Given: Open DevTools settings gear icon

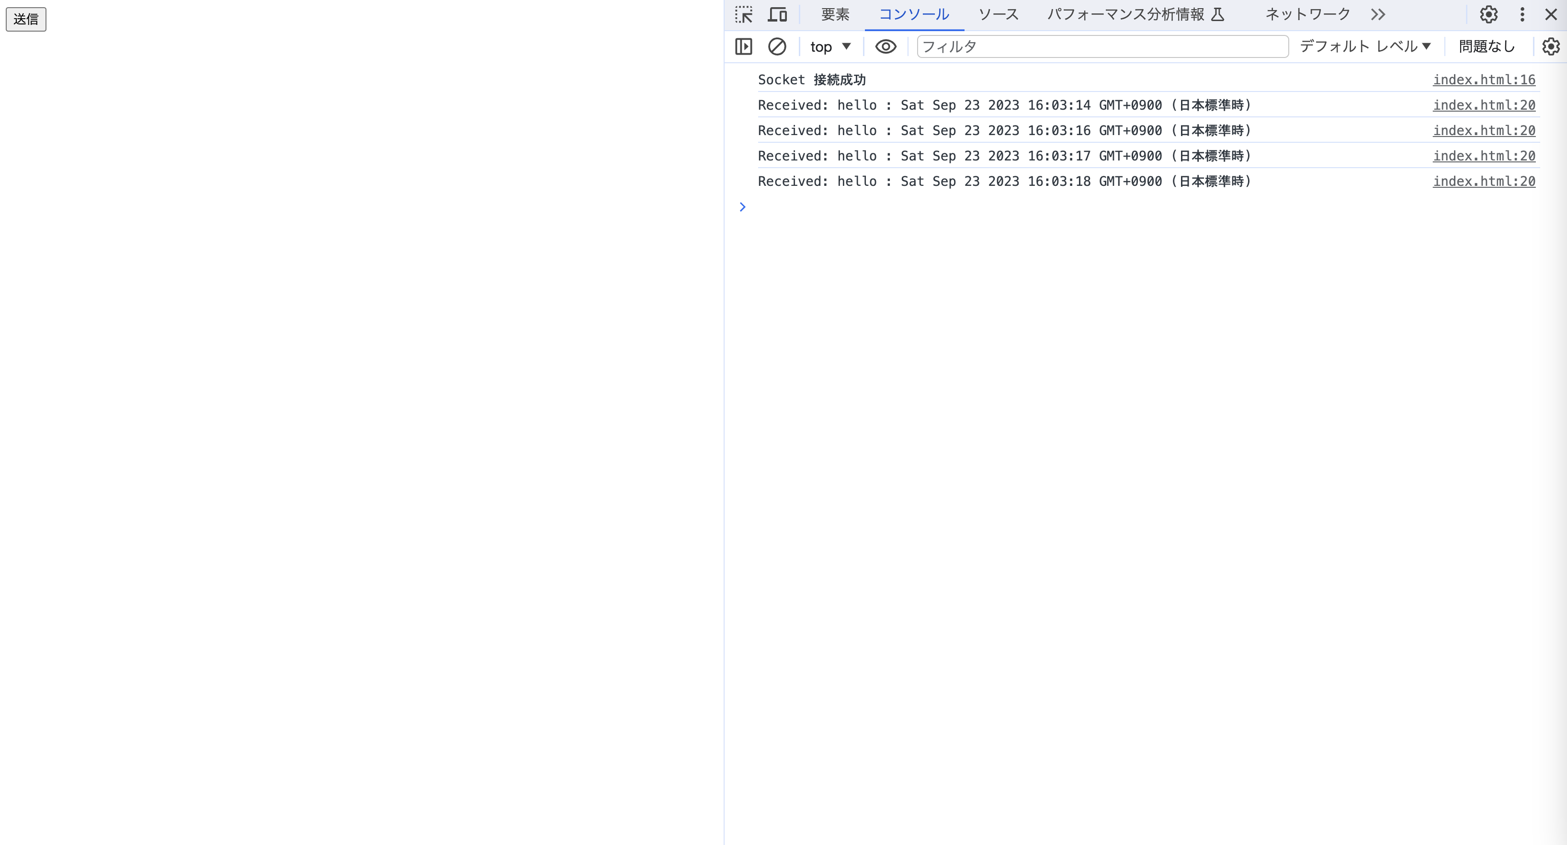Looking at the screenshot, I should click(1488, 14).
